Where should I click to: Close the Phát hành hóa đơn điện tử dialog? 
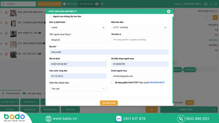169,11
